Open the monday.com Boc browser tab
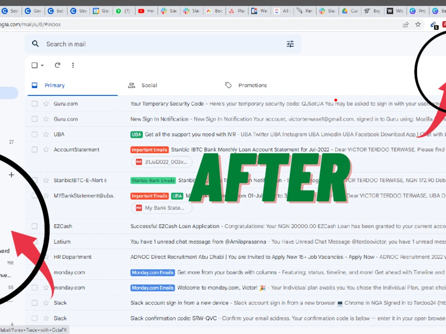 214,11
